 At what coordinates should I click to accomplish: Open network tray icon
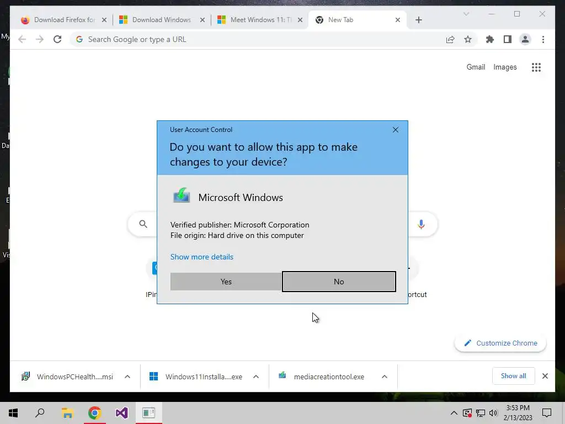pos(481,413)
